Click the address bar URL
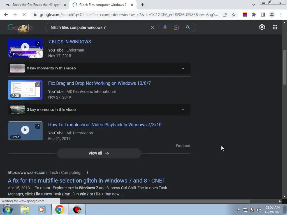The width and height of the screenshot is (287, 215). 129,15
